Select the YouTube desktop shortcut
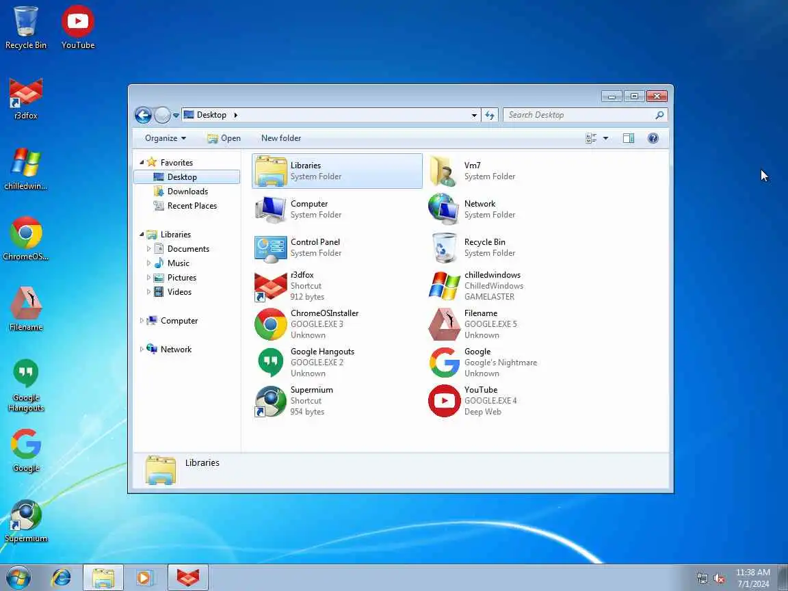The width and height of the screenshot is (788, 591). (x=78, y=27)
